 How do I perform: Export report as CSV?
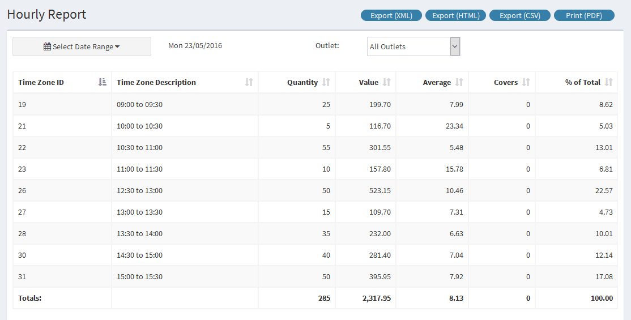[x=519, y=16]
